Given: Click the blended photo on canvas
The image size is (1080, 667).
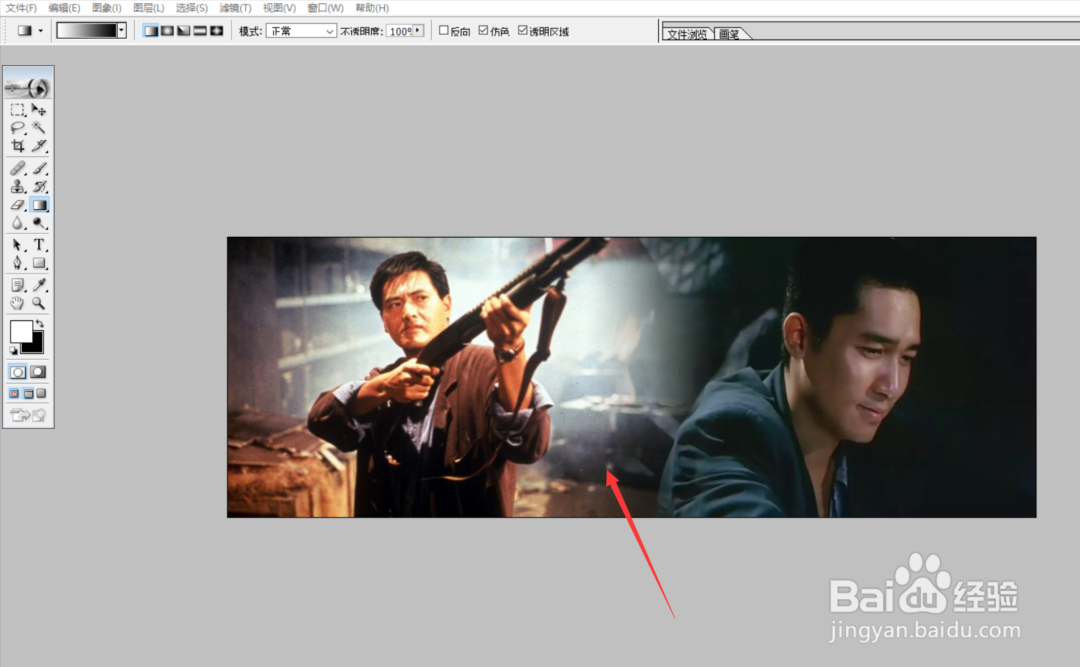Looking at the screenshot, I should 632,377.
